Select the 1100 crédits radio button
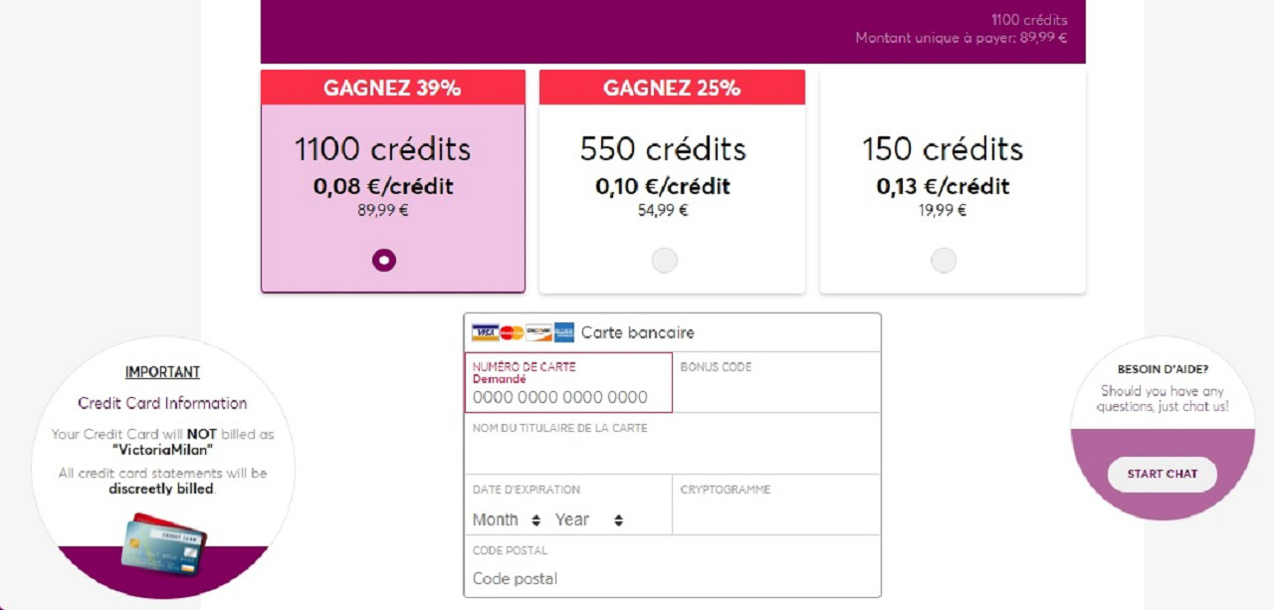 [384, 261]
